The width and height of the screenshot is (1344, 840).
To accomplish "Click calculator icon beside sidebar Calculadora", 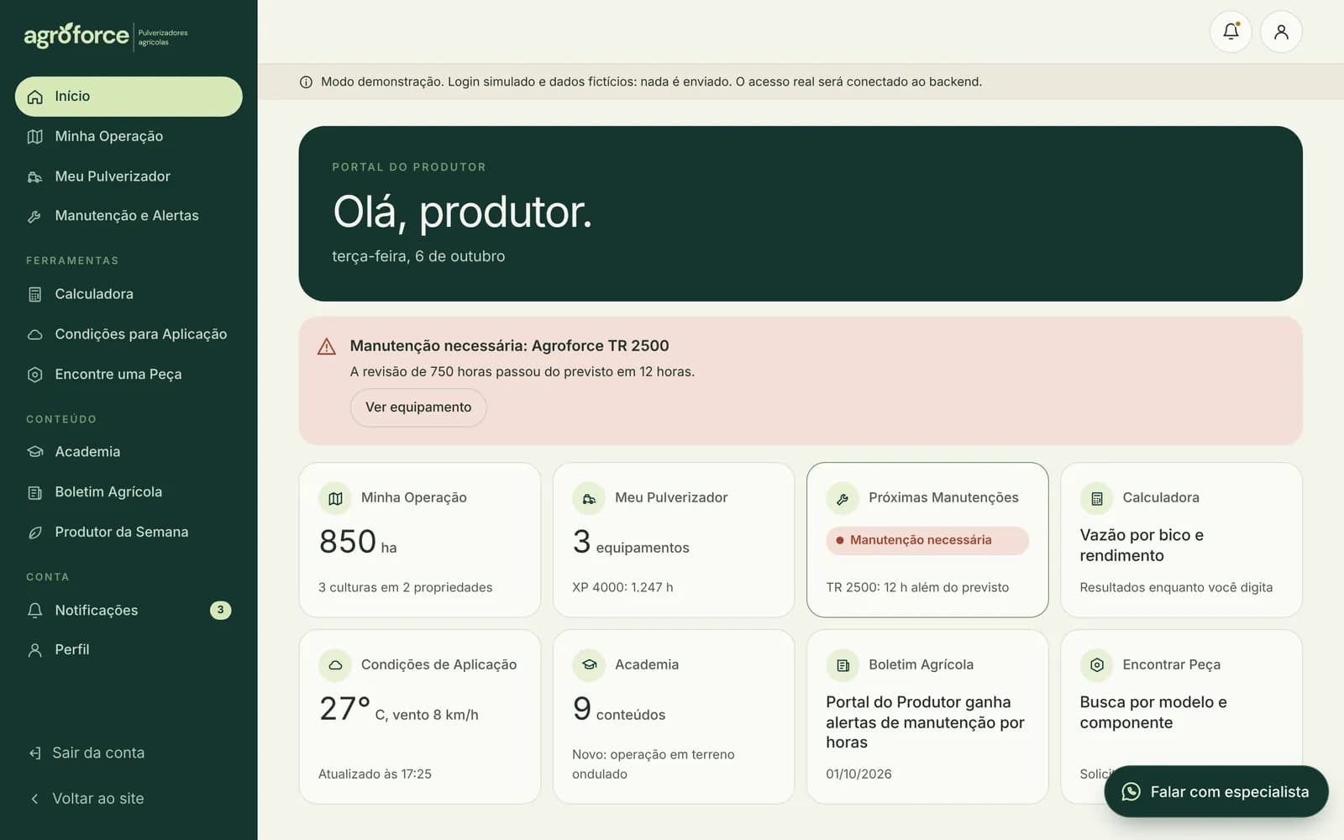I will tap(35, 294).
